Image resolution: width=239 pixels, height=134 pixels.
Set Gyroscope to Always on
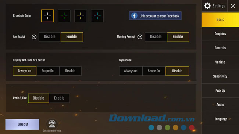131,71
